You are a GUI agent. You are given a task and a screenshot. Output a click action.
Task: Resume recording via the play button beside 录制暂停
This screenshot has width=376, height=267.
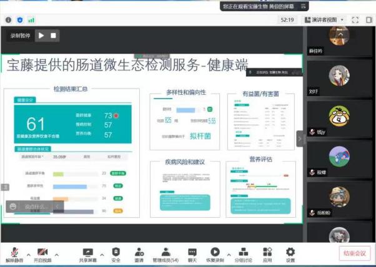click(41, 36)
